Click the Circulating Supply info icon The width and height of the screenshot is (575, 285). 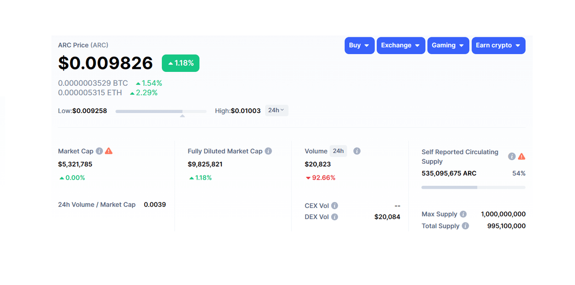click(512, 157)
